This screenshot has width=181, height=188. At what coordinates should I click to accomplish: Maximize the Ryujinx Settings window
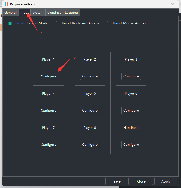point(160,4)
